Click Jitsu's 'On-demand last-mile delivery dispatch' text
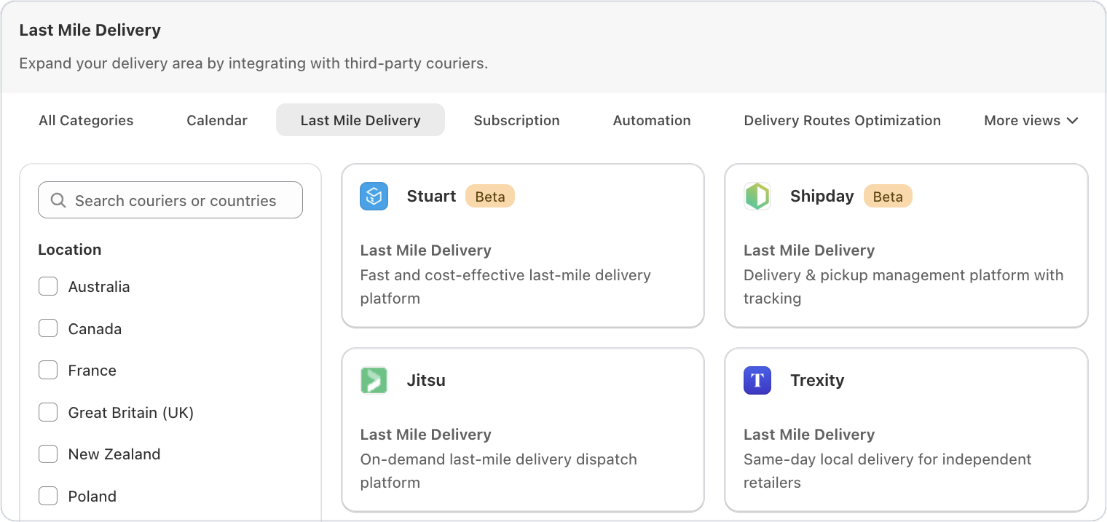Screen dimensions: 1107x522 pos(498,471)
